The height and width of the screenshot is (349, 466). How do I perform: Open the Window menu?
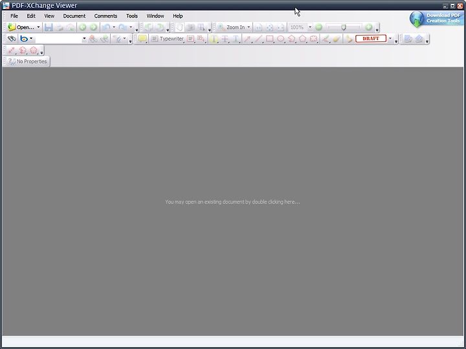coord(155,16)
